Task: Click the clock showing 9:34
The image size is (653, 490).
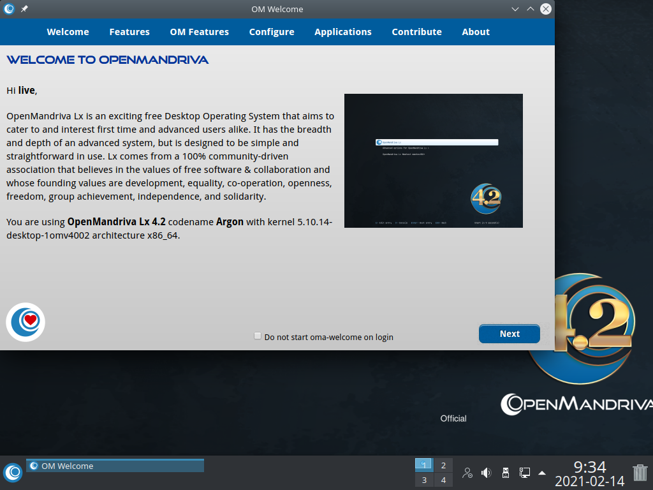Action: coord(590,474)
